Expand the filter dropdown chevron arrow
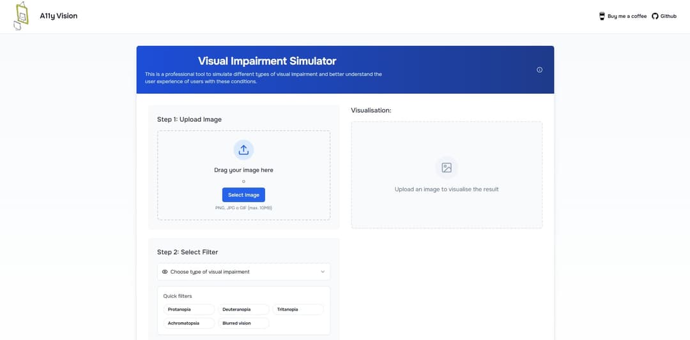 point(323,272)
